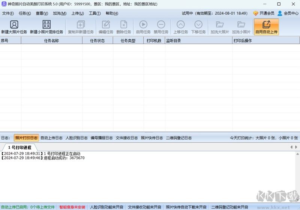The height and width of the screenshot is (210, 300).
Task: Click the 复制并新建任务 icon
Action: pos(81,25)
